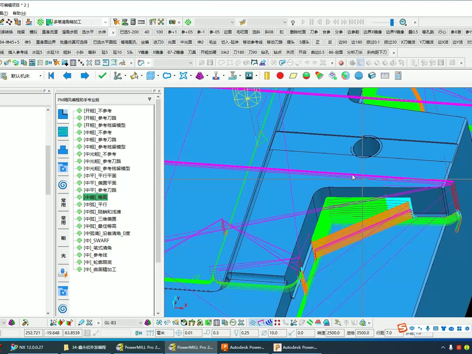Click the 分析刀长 macro button

pos(355,52)
